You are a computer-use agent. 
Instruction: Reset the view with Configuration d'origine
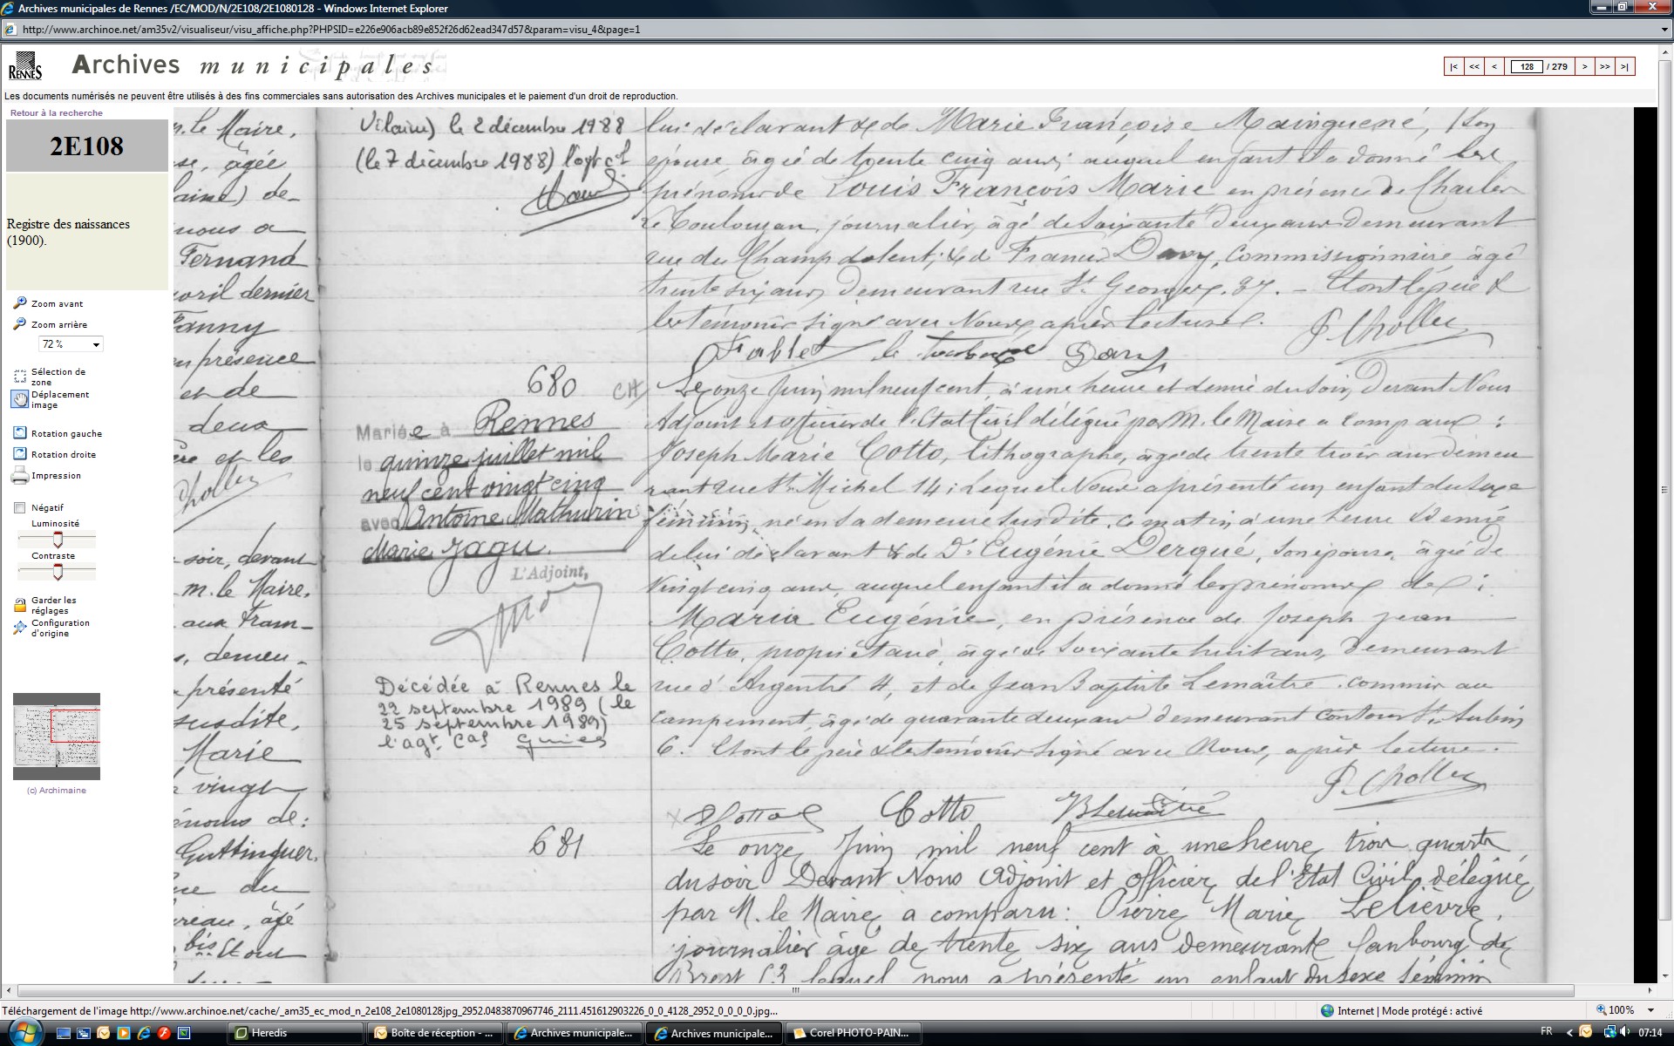[x=20, y=628]
